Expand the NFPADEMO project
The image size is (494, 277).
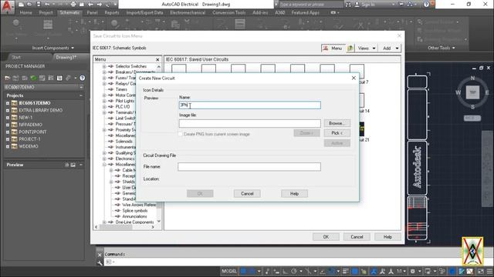click(x=8, y=125)
